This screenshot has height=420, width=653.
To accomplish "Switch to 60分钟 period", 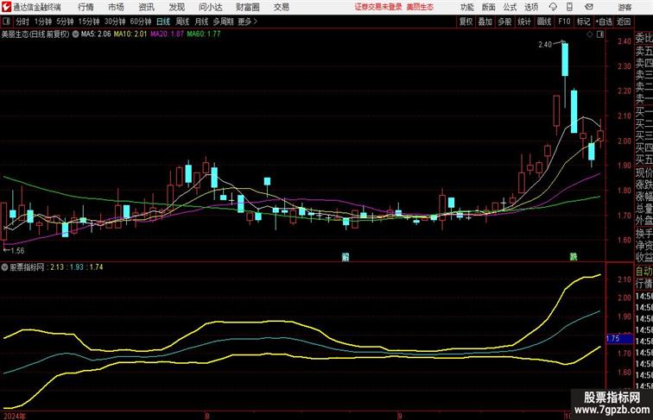I will (141, 22).
